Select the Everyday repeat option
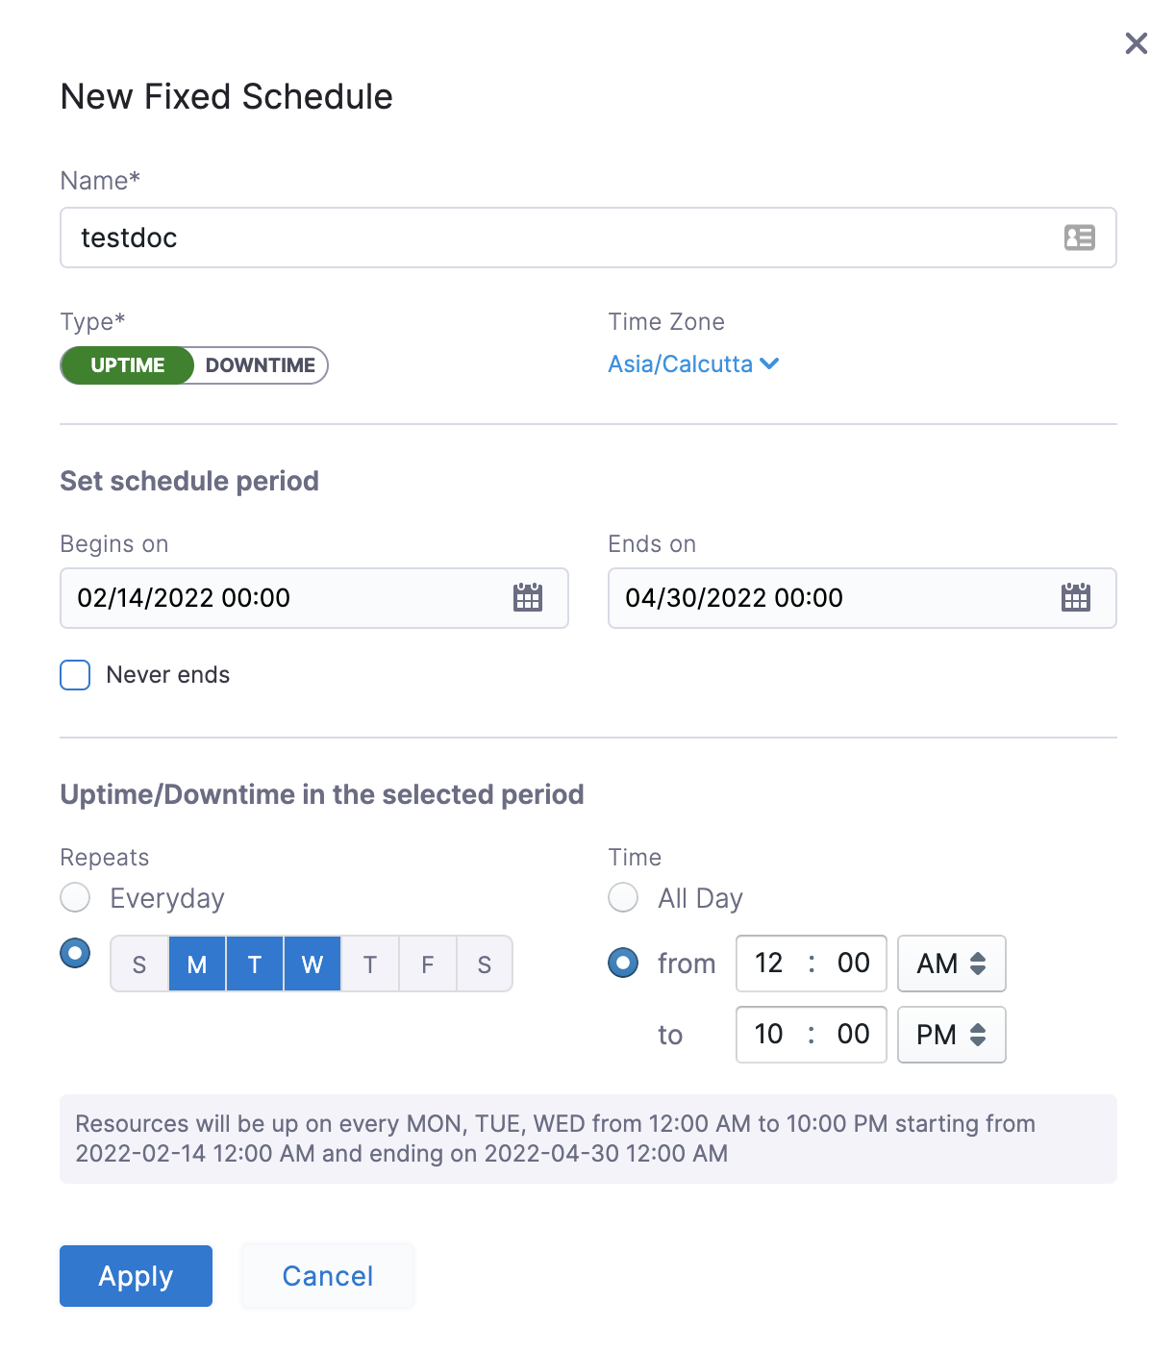 point(75,898)
